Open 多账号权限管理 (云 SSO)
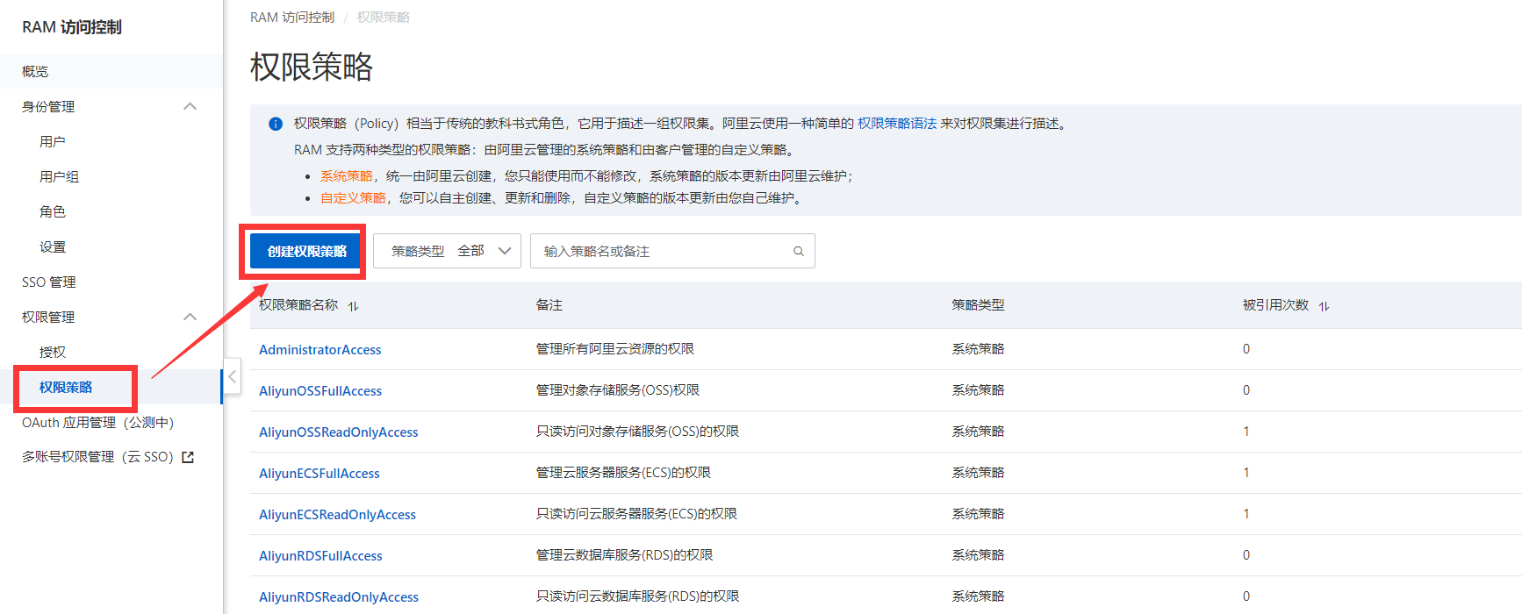Image resolution: width=1522 pixels, height=614 pixels. coord(97,457)
